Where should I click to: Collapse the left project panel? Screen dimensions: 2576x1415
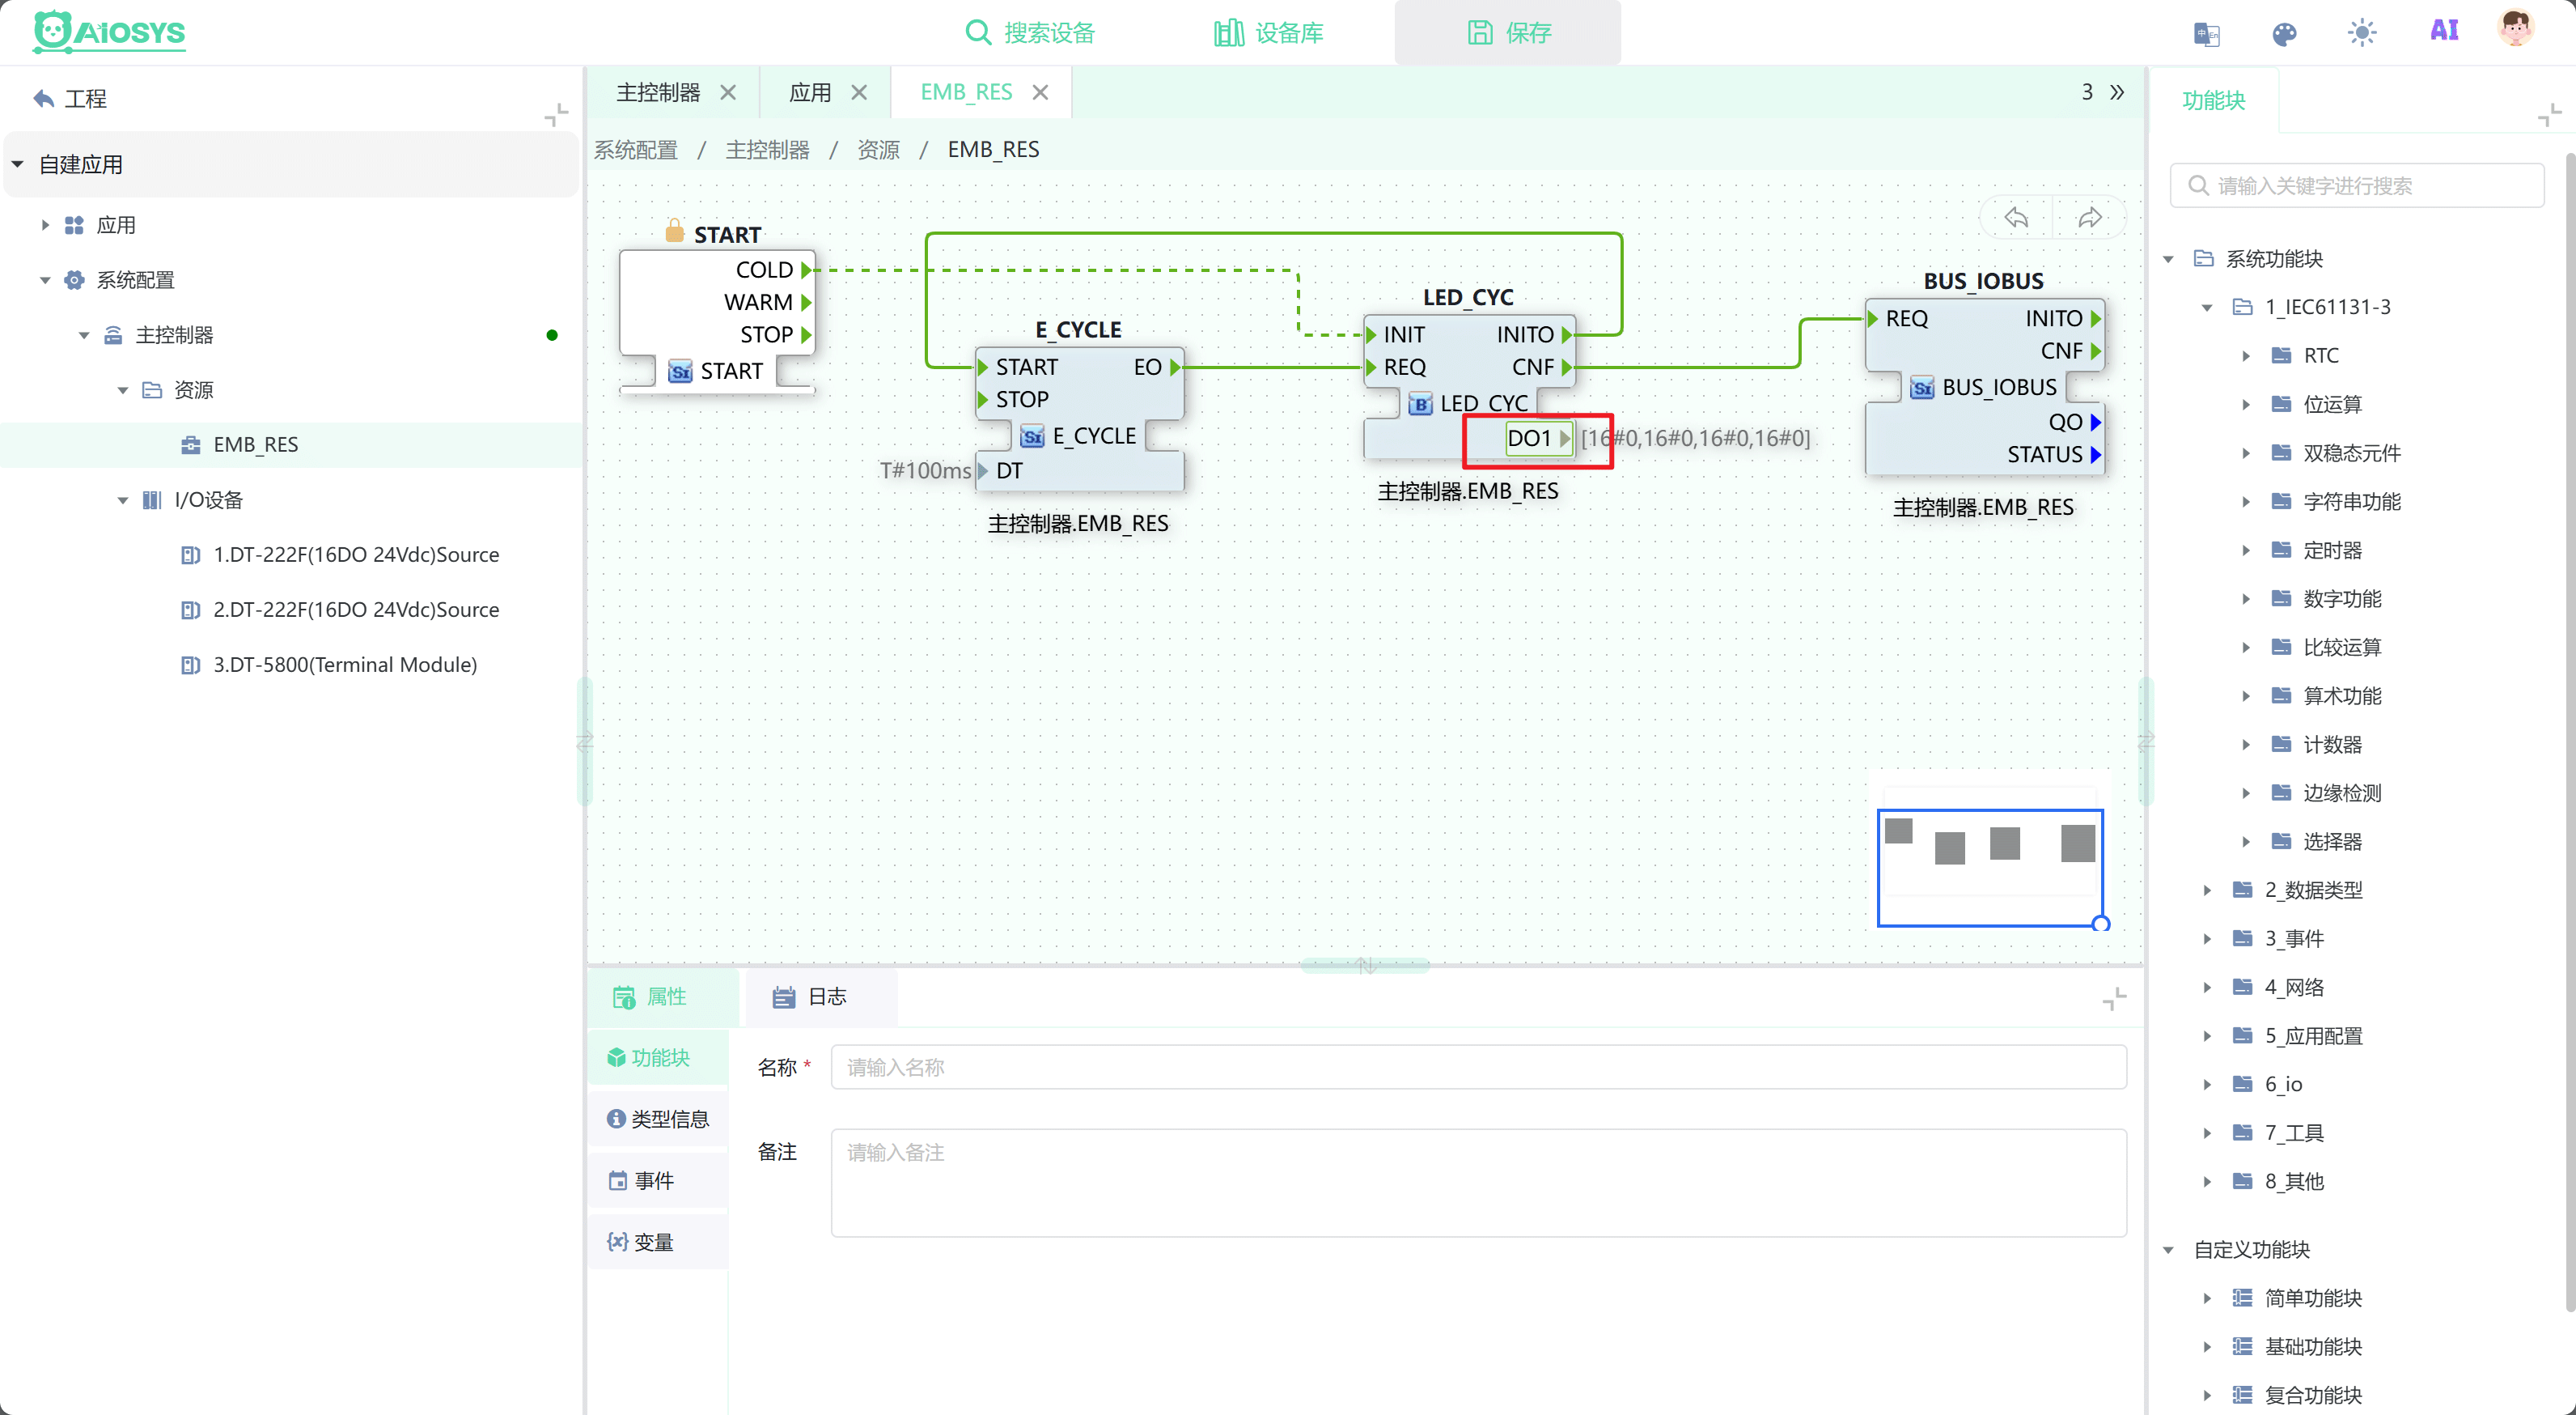pos(556,114)
